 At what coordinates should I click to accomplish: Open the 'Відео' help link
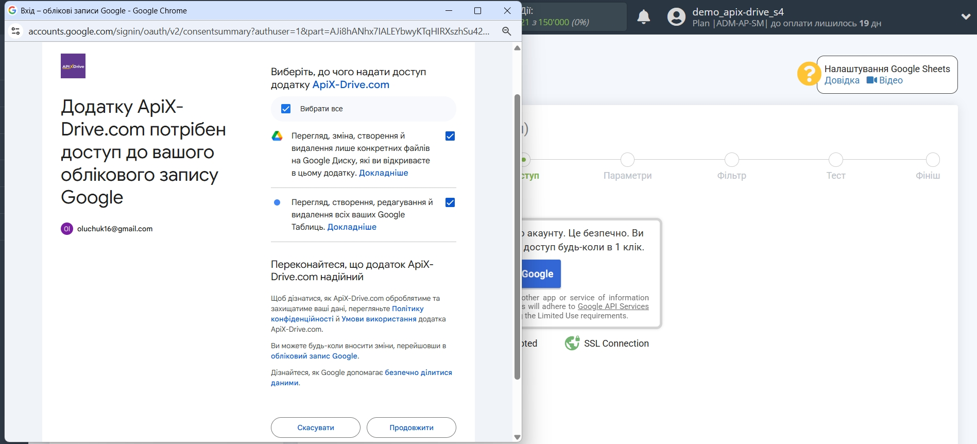pyautogui.click(x=885, y=80)
